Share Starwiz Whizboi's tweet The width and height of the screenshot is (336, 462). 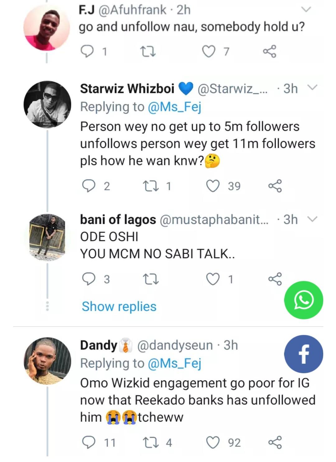click(x=275, y=186)
